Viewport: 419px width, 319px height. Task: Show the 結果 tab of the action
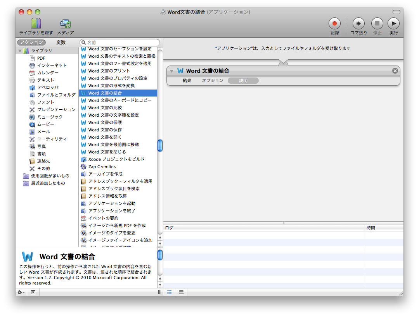pos(187,81)
